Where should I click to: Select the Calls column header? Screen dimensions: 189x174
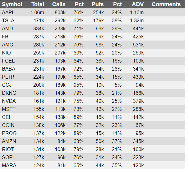[59, 4]
